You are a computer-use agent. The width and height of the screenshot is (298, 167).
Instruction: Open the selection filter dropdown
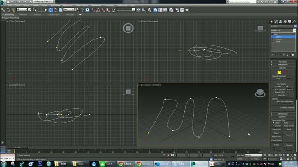[x=22, y=9]
